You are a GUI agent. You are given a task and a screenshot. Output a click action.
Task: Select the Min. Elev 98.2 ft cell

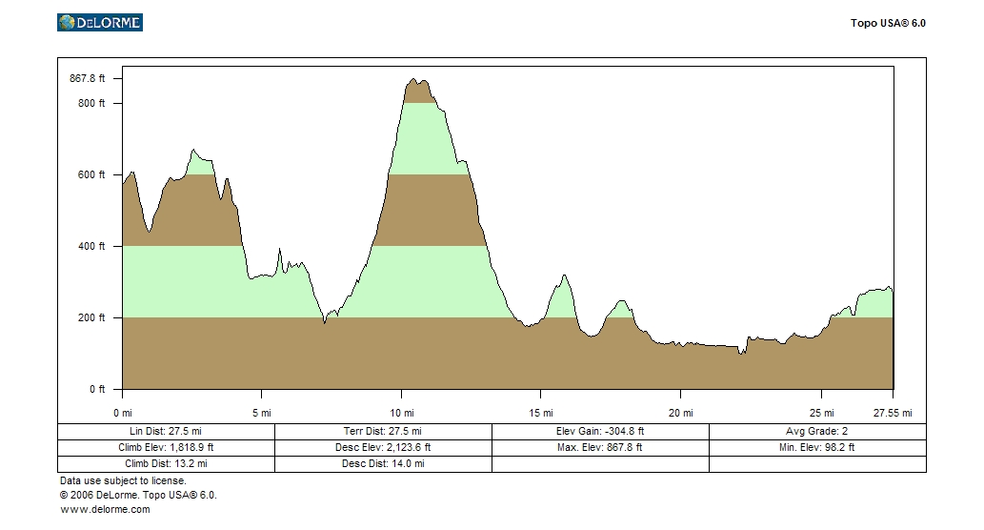817,447
